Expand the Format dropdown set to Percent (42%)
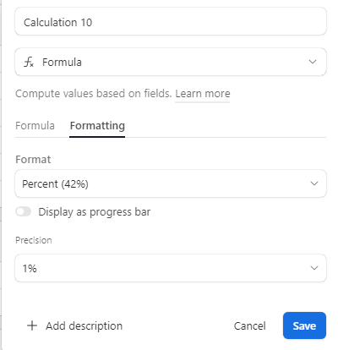The image size is (338, 350). [x=171, y=183]
